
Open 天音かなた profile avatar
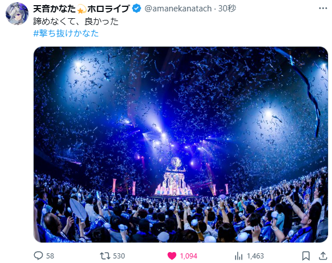[x=17, y=14]
